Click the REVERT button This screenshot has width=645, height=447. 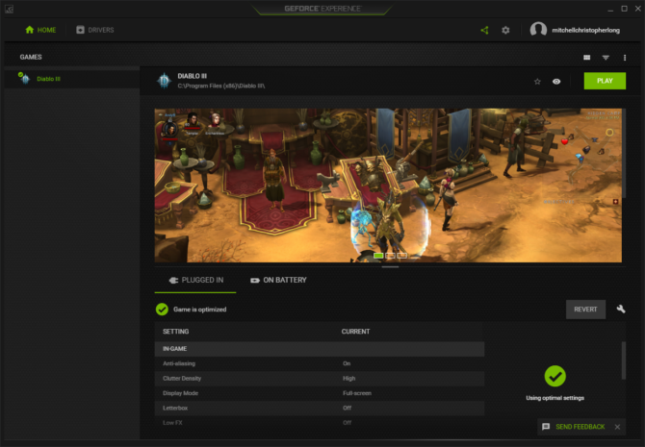[x=585, y=310]
